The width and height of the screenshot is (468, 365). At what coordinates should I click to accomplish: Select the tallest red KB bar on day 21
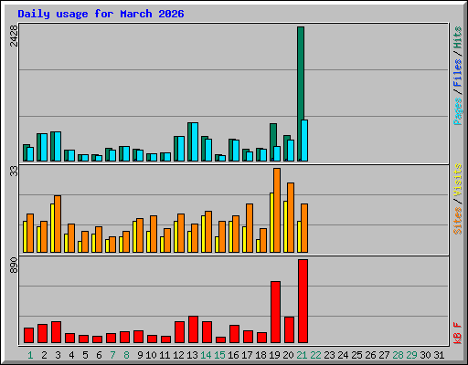pyautogui.click(x=303, y=301)
